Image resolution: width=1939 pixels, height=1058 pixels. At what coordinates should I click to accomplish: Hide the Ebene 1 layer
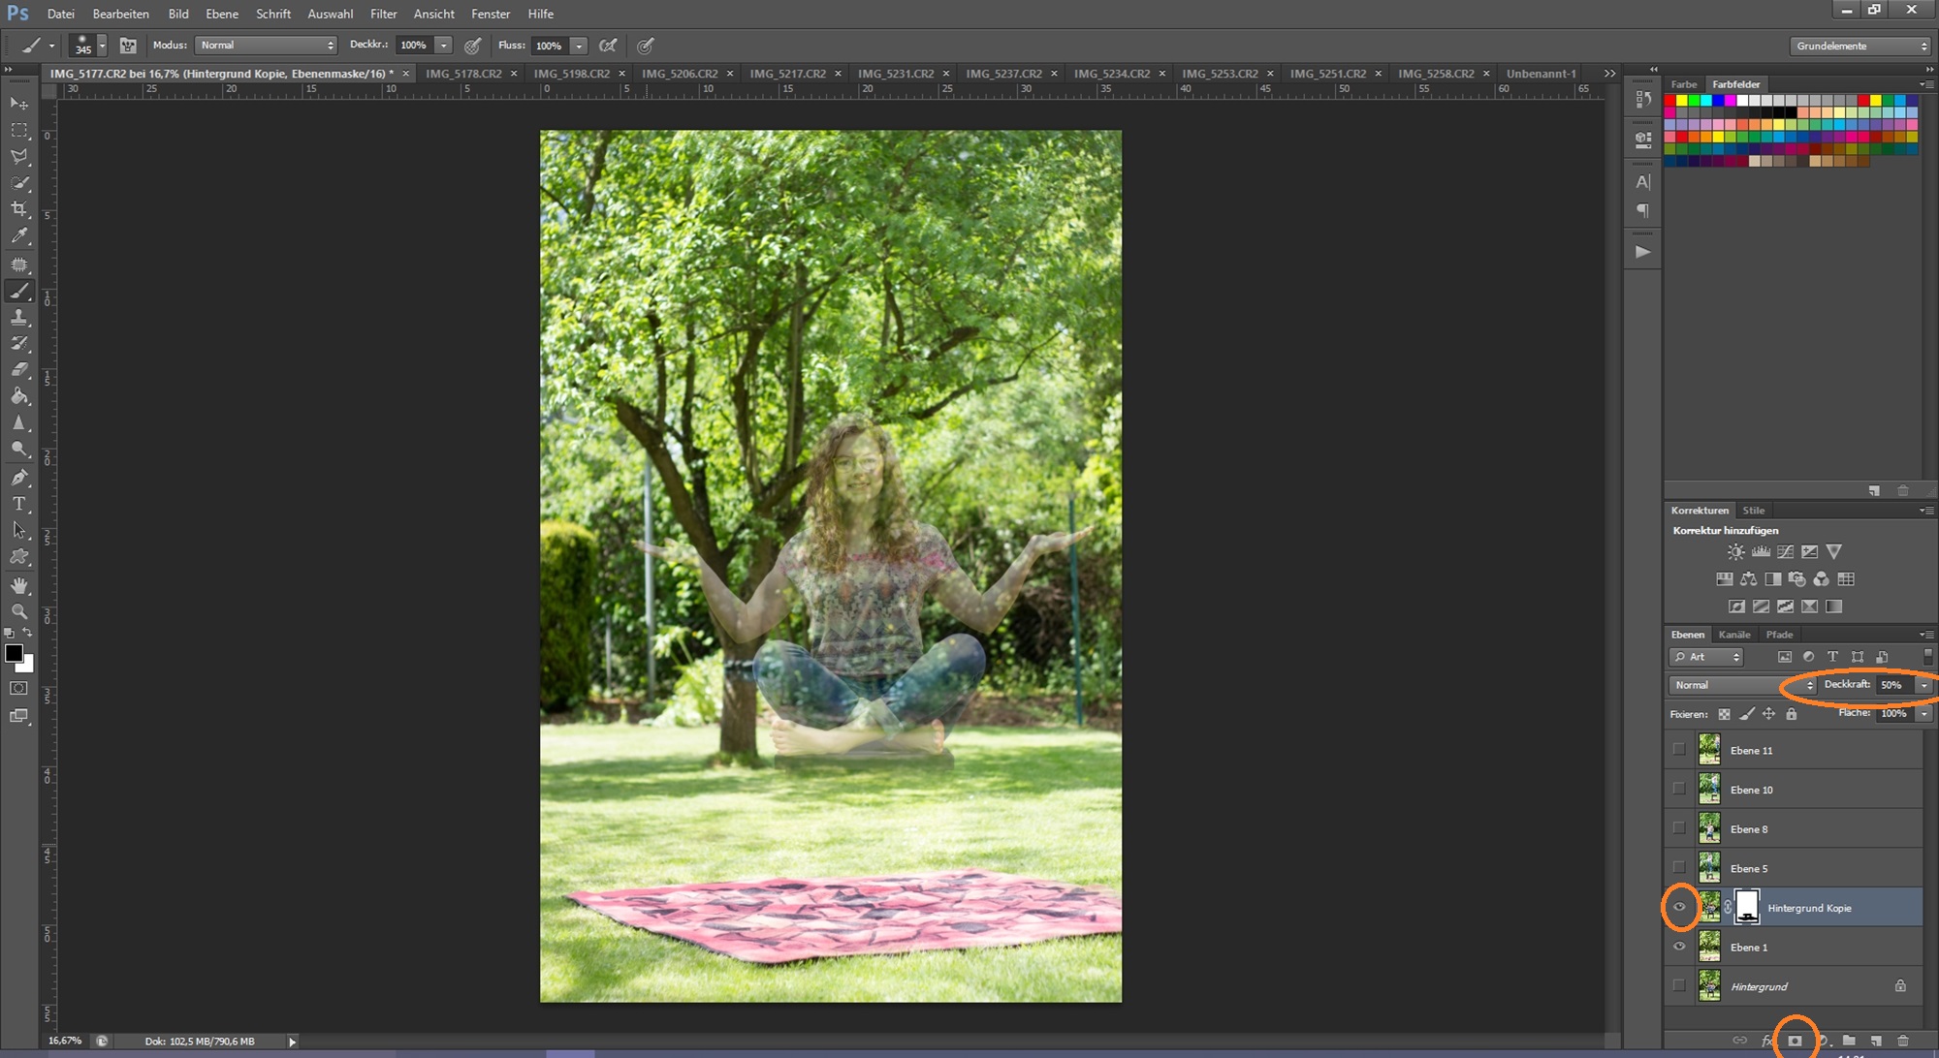[1679, 947]
